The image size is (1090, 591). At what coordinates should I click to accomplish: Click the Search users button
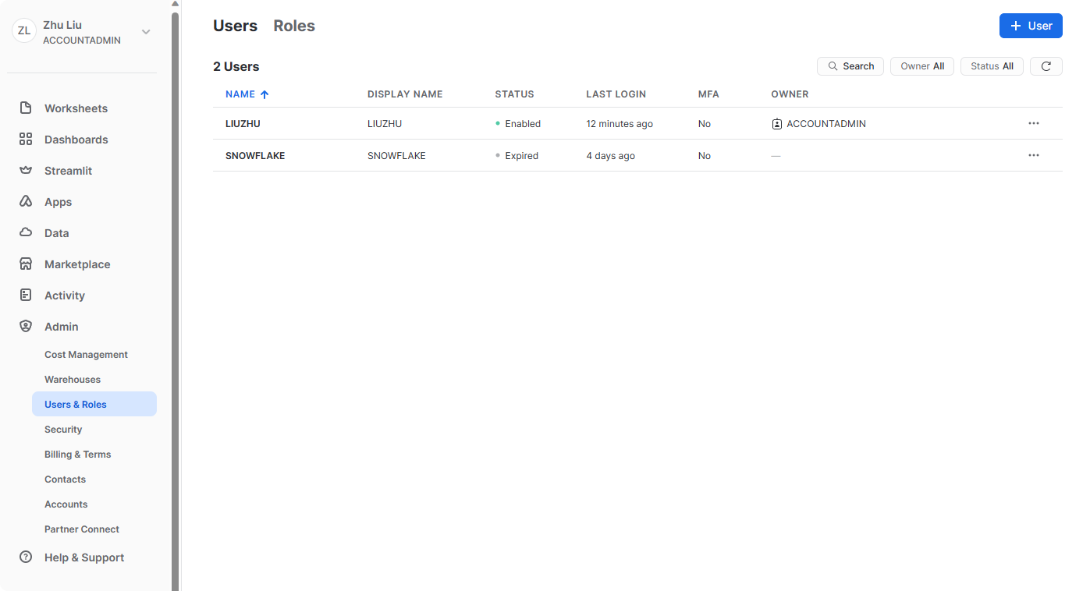850,66
